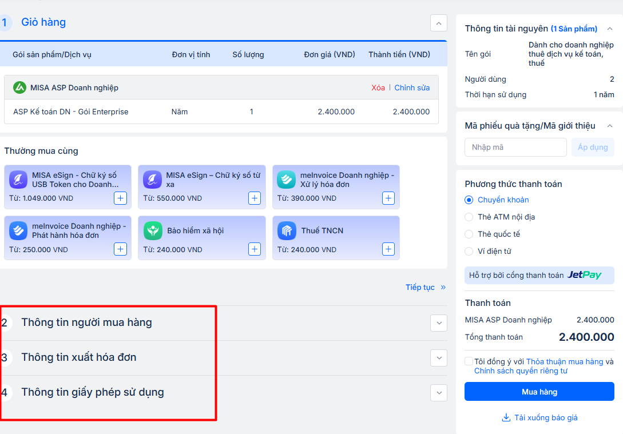Image resolution: width=623 pixels, height=434 pixels.
Task: Add meInvoice Xử lý hóa đơn plus icon
Action: (388, 198)
